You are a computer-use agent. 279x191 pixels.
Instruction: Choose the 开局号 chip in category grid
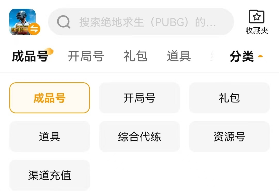(139, 98)
